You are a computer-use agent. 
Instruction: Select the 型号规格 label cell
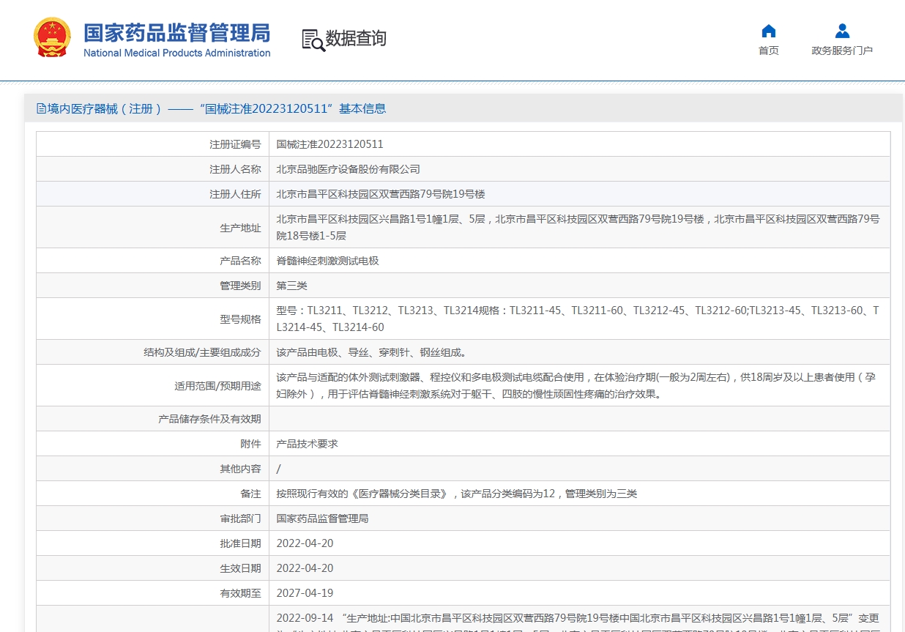pos(152,319)
